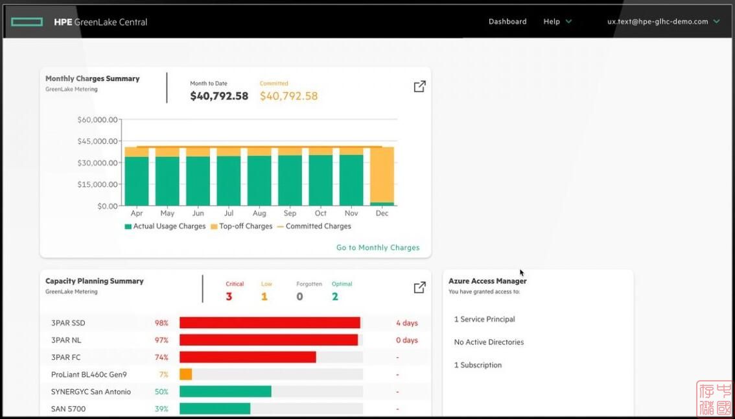Click the HPE green rectangle logo
Image resolution: width=735 pixels, height=419 pixels.
pos(27,22)
